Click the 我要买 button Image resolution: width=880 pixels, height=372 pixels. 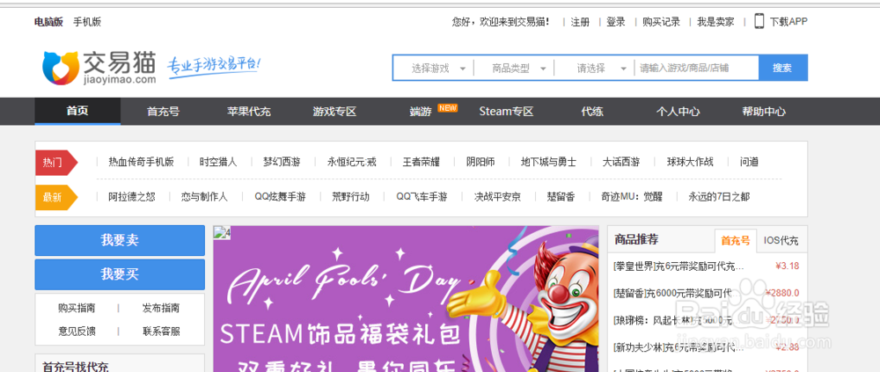tap(120, 274)
